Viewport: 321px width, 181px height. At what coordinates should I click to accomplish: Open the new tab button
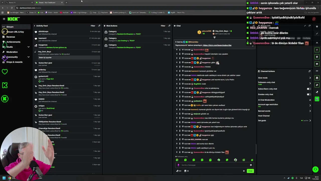click(66, 3)
